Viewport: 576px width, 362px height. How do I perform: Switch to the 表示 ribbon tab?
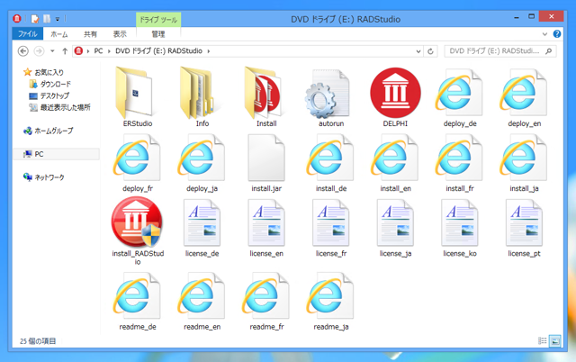(120, 34)
